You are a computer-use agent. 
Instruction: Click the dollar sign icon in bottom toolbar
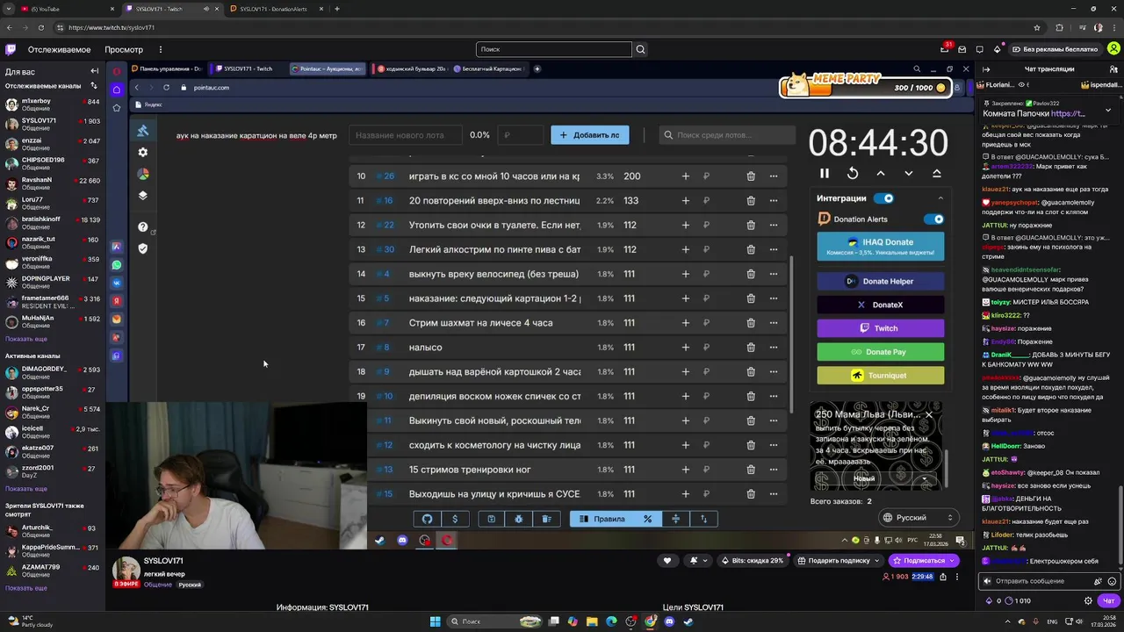point(455,519)
